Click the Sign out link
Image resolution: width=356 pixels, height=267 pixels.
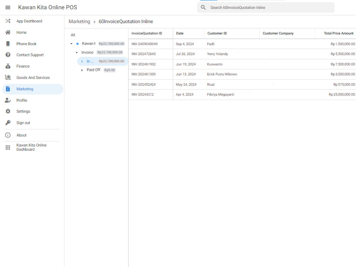point(23,122)
